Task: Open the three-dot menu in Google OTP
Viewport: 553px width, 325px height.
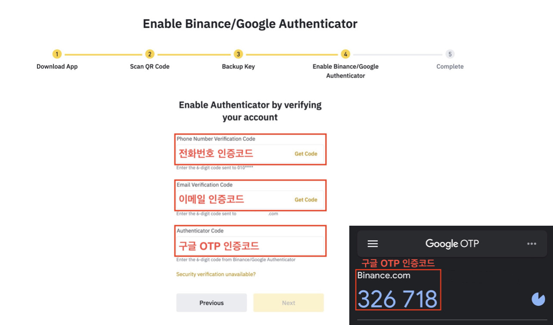Action: [531, 244]
